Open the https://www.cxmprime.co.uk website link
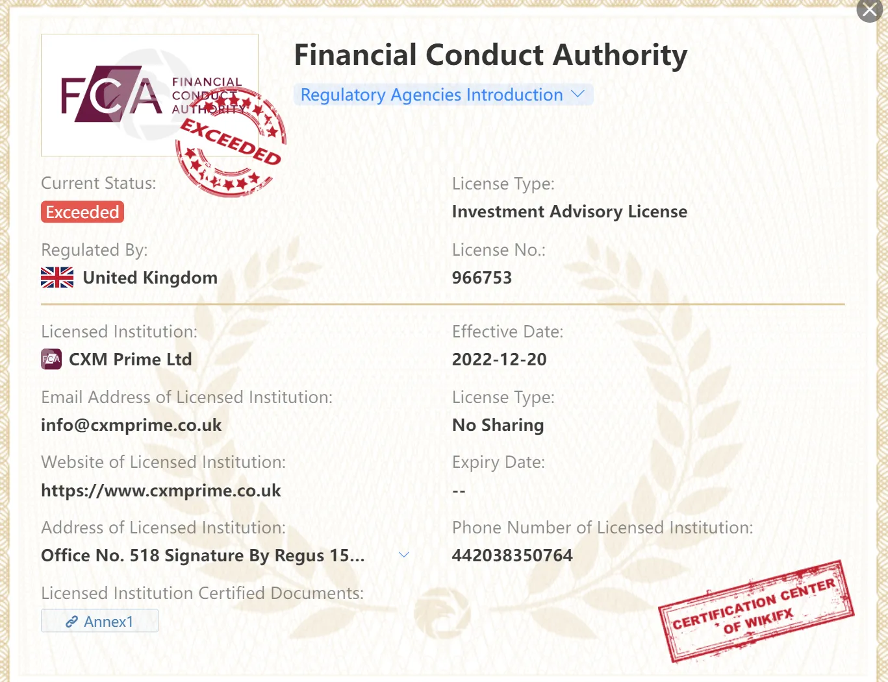This screenshot has width=888, height=682. 161,491
